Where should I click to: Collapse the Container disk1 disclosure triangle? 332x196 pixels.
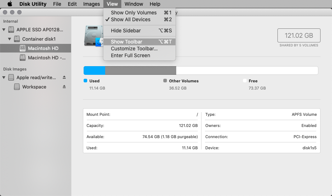(x=10, y=39)
